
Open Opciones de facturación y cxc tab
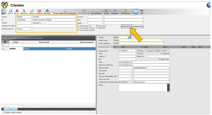(134, 47)
